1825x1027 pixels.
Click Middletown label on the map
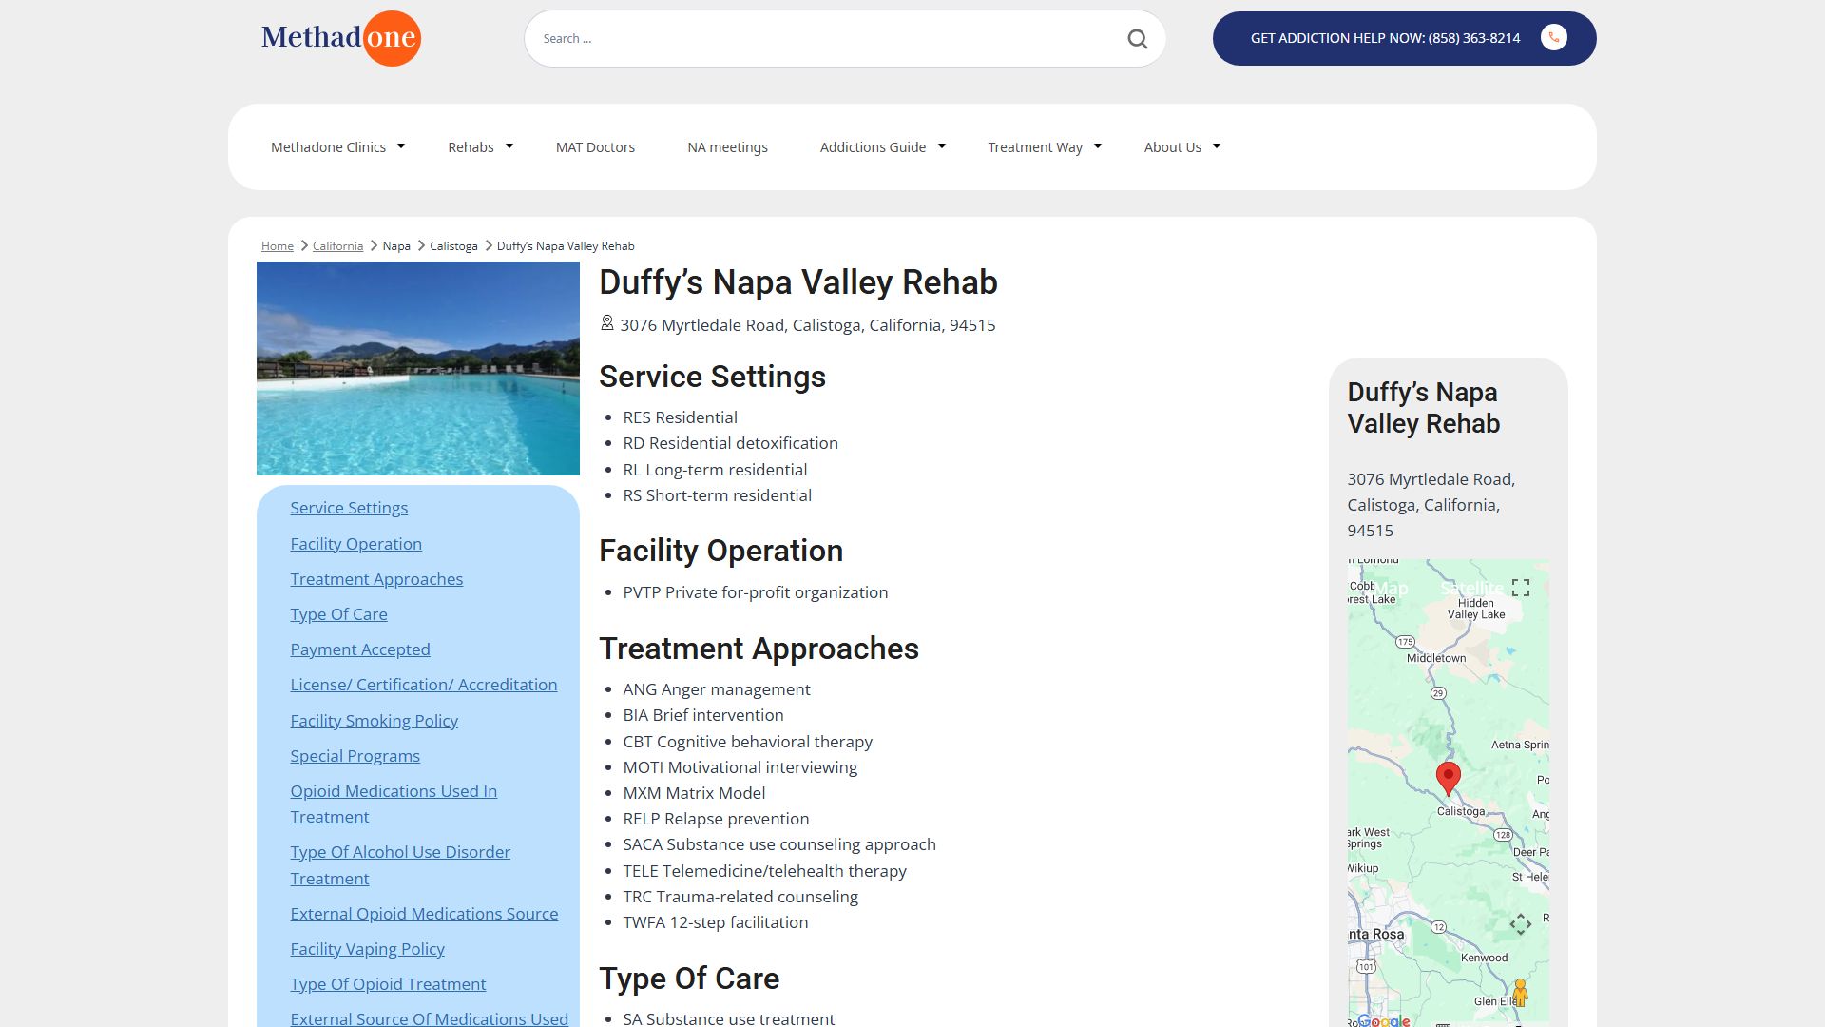(1435, 658)
